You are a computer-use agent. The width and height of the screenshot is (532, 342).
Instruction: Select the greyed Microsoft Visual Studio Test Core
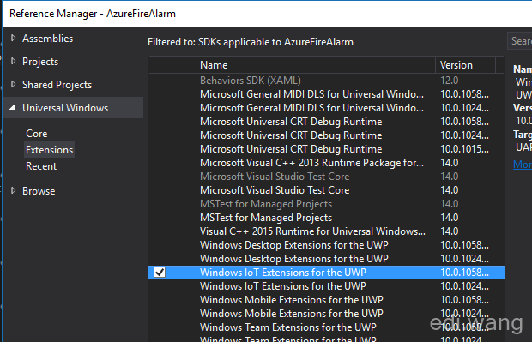point(326,177)
